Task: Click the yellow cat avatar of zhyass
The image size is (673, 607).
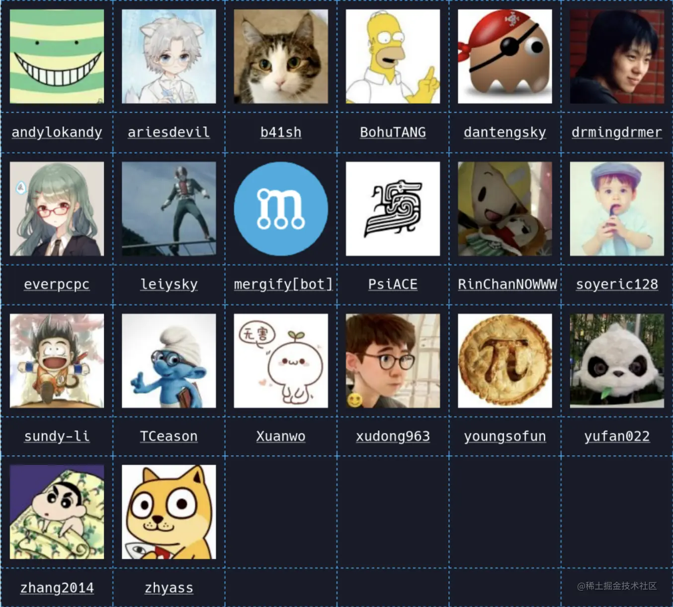Action: pos(169,512)
